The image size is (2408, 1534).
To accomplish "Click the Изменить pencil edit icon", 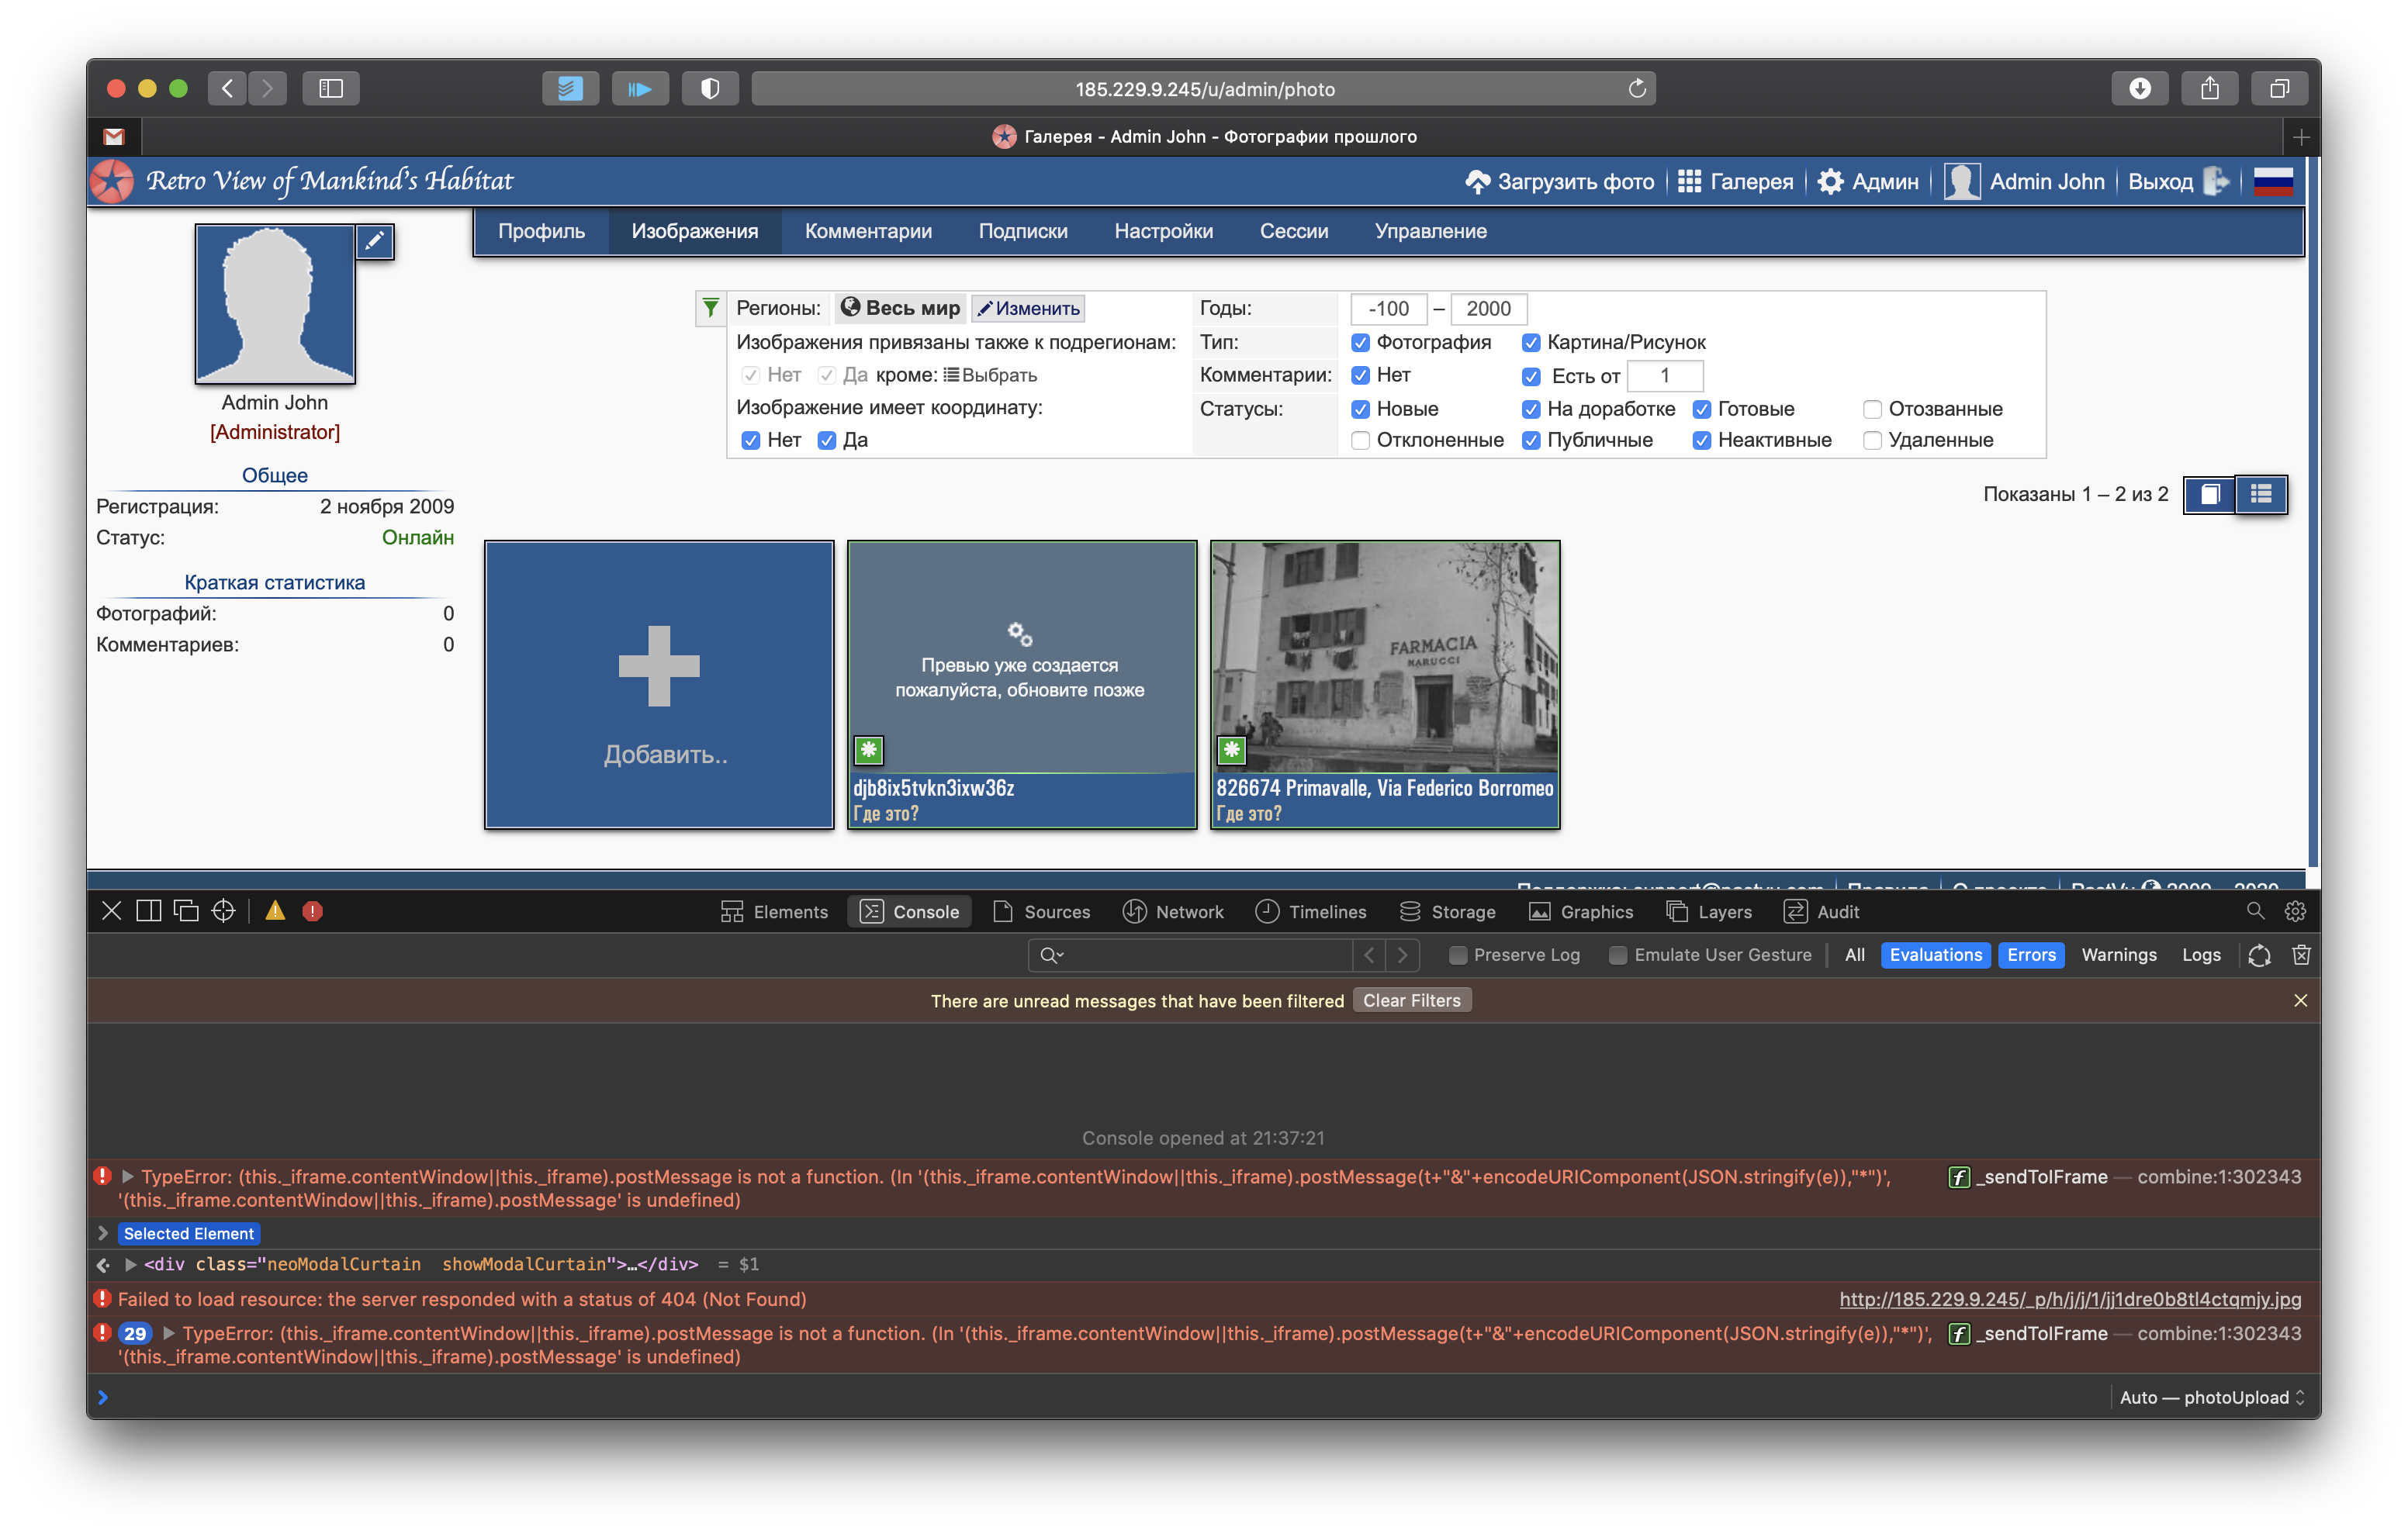I will coord(986,308).
